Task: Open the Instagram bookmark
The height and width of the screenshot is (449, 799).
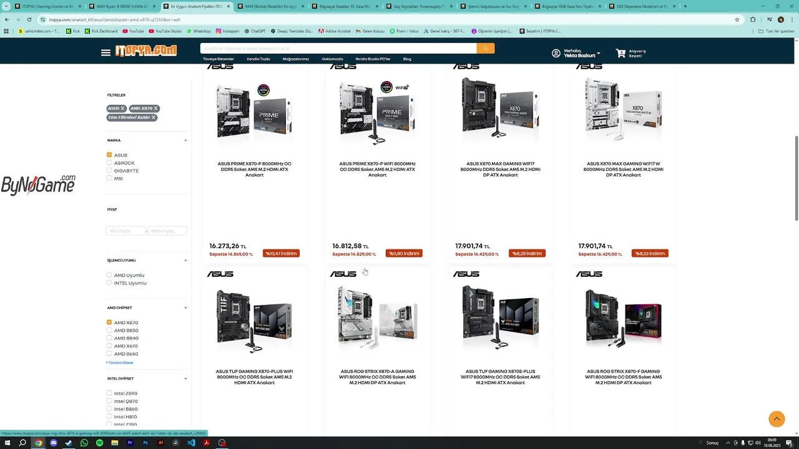Action: pyautogui.click(x=227, y=31)
